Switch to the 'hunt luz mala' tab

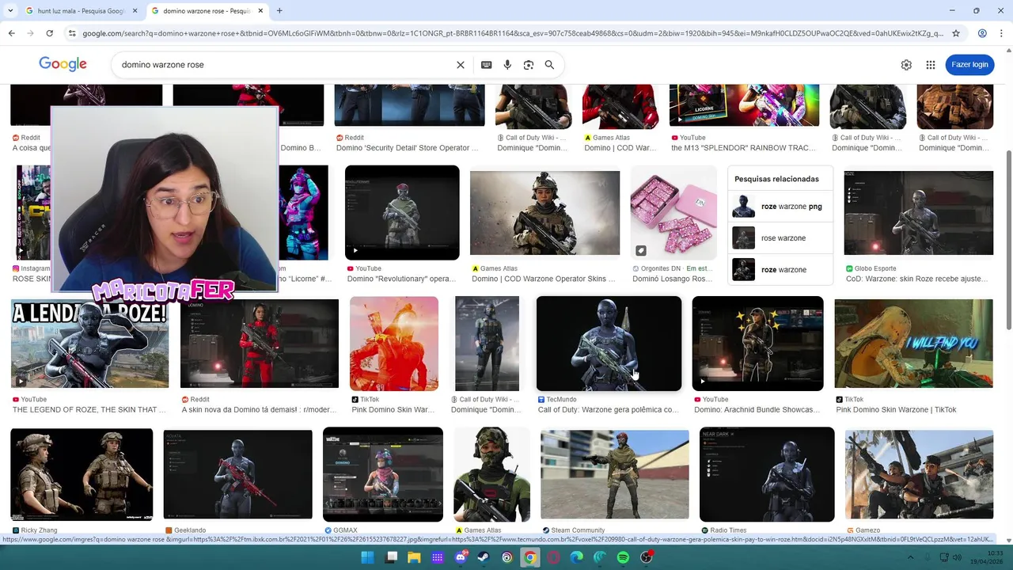(x=82, y=11)
